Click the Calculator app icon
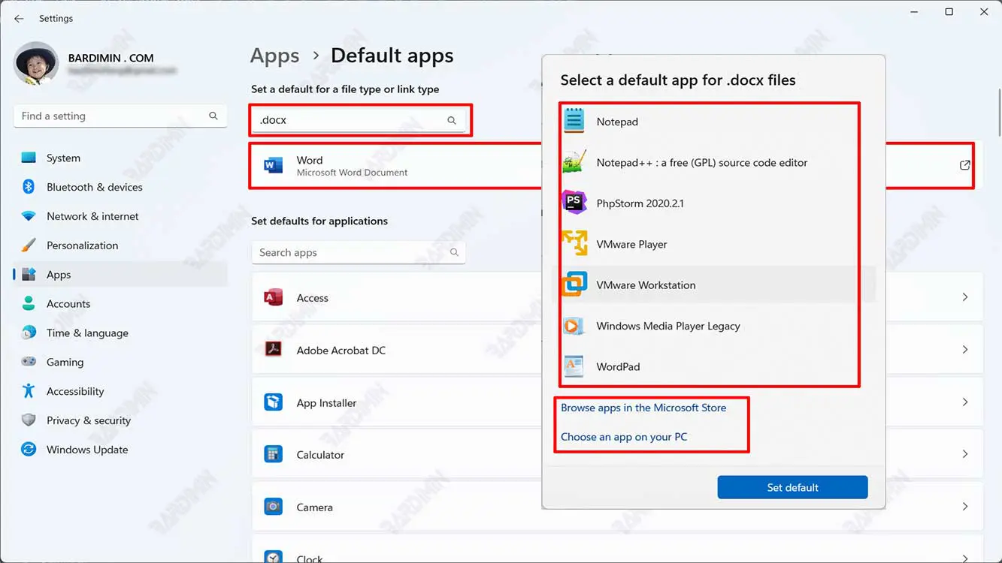The width and height of the screenshot is (1002, 563). [x=274, y=454]
